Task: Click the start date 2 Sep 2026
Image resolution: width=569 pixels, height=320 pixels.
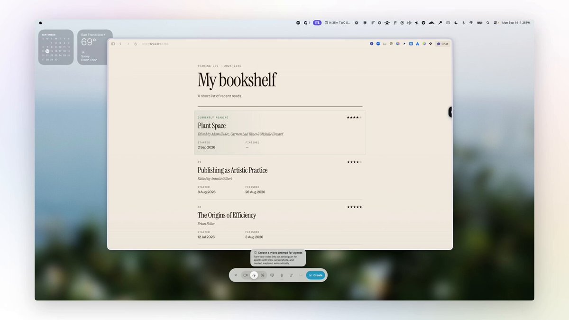Action: (x=206, y=147)
